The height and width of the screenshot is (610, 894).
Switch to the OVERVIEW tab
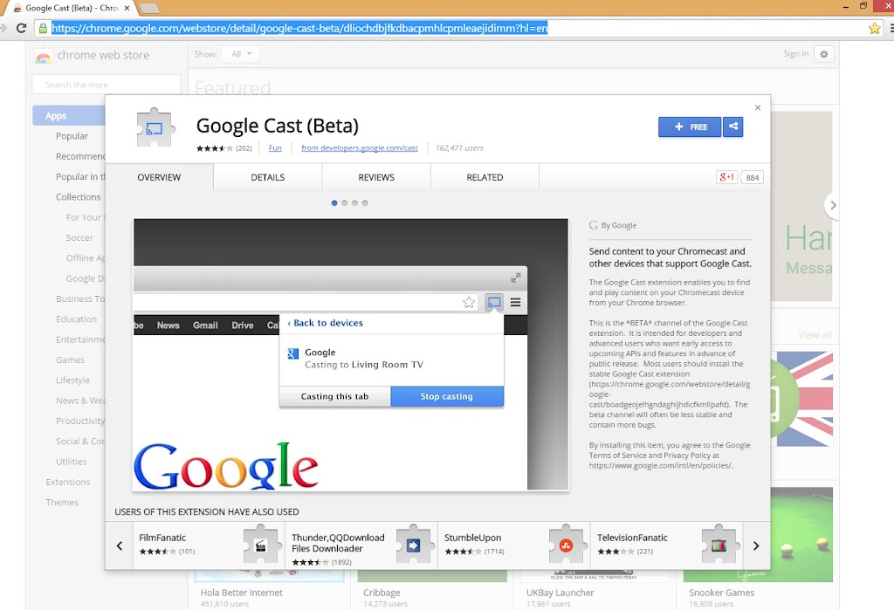(x=159, y=177)
